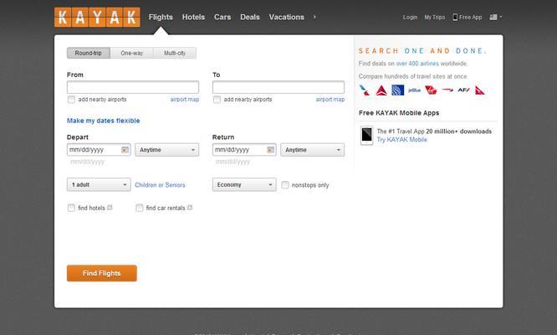Screen dimensions: 557x335
Task: Click Make my dates flexible
Action: click(x=104, y=121)
